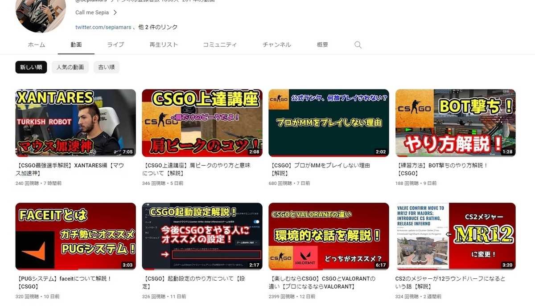Image resolution: width=535 pixels, height=306 pixels.
Task: Select the 動画 tab
Action: pos(76,45)
